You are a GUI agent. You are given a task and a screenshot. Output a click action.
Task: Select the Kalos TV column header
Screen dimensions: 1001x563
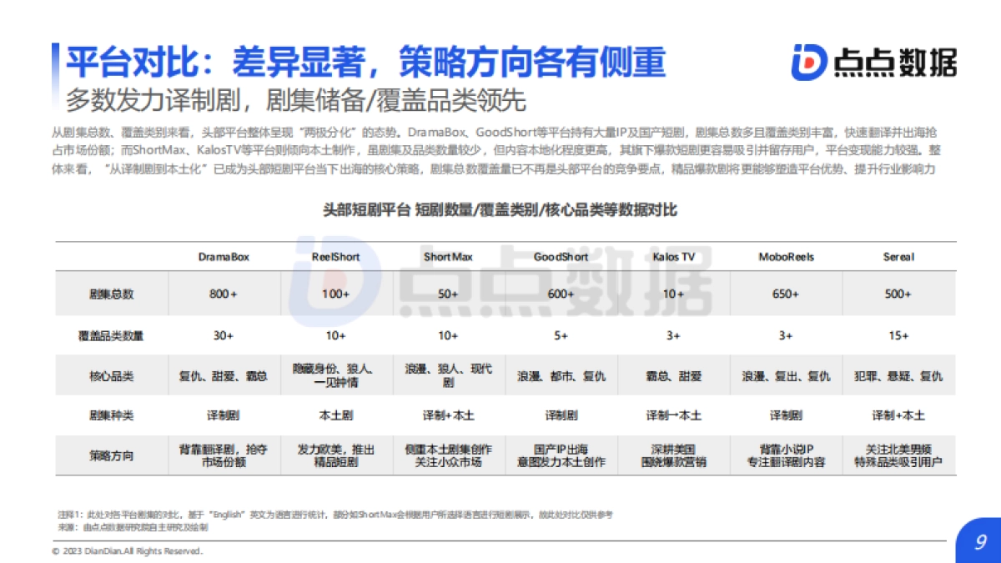(x=674, y=258)
